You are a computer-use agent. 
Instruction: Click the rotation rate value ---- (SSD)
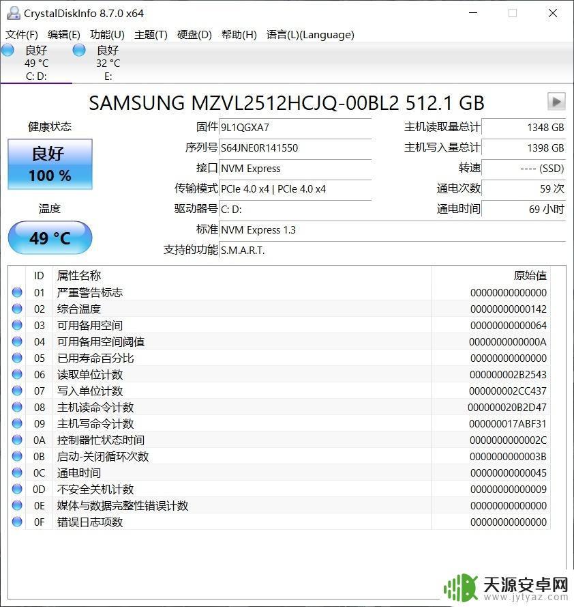[x=524, y=169]
